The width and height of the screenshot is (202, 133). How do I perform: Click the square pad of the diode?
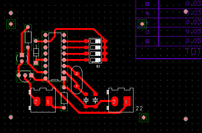[x=36, y=63]
